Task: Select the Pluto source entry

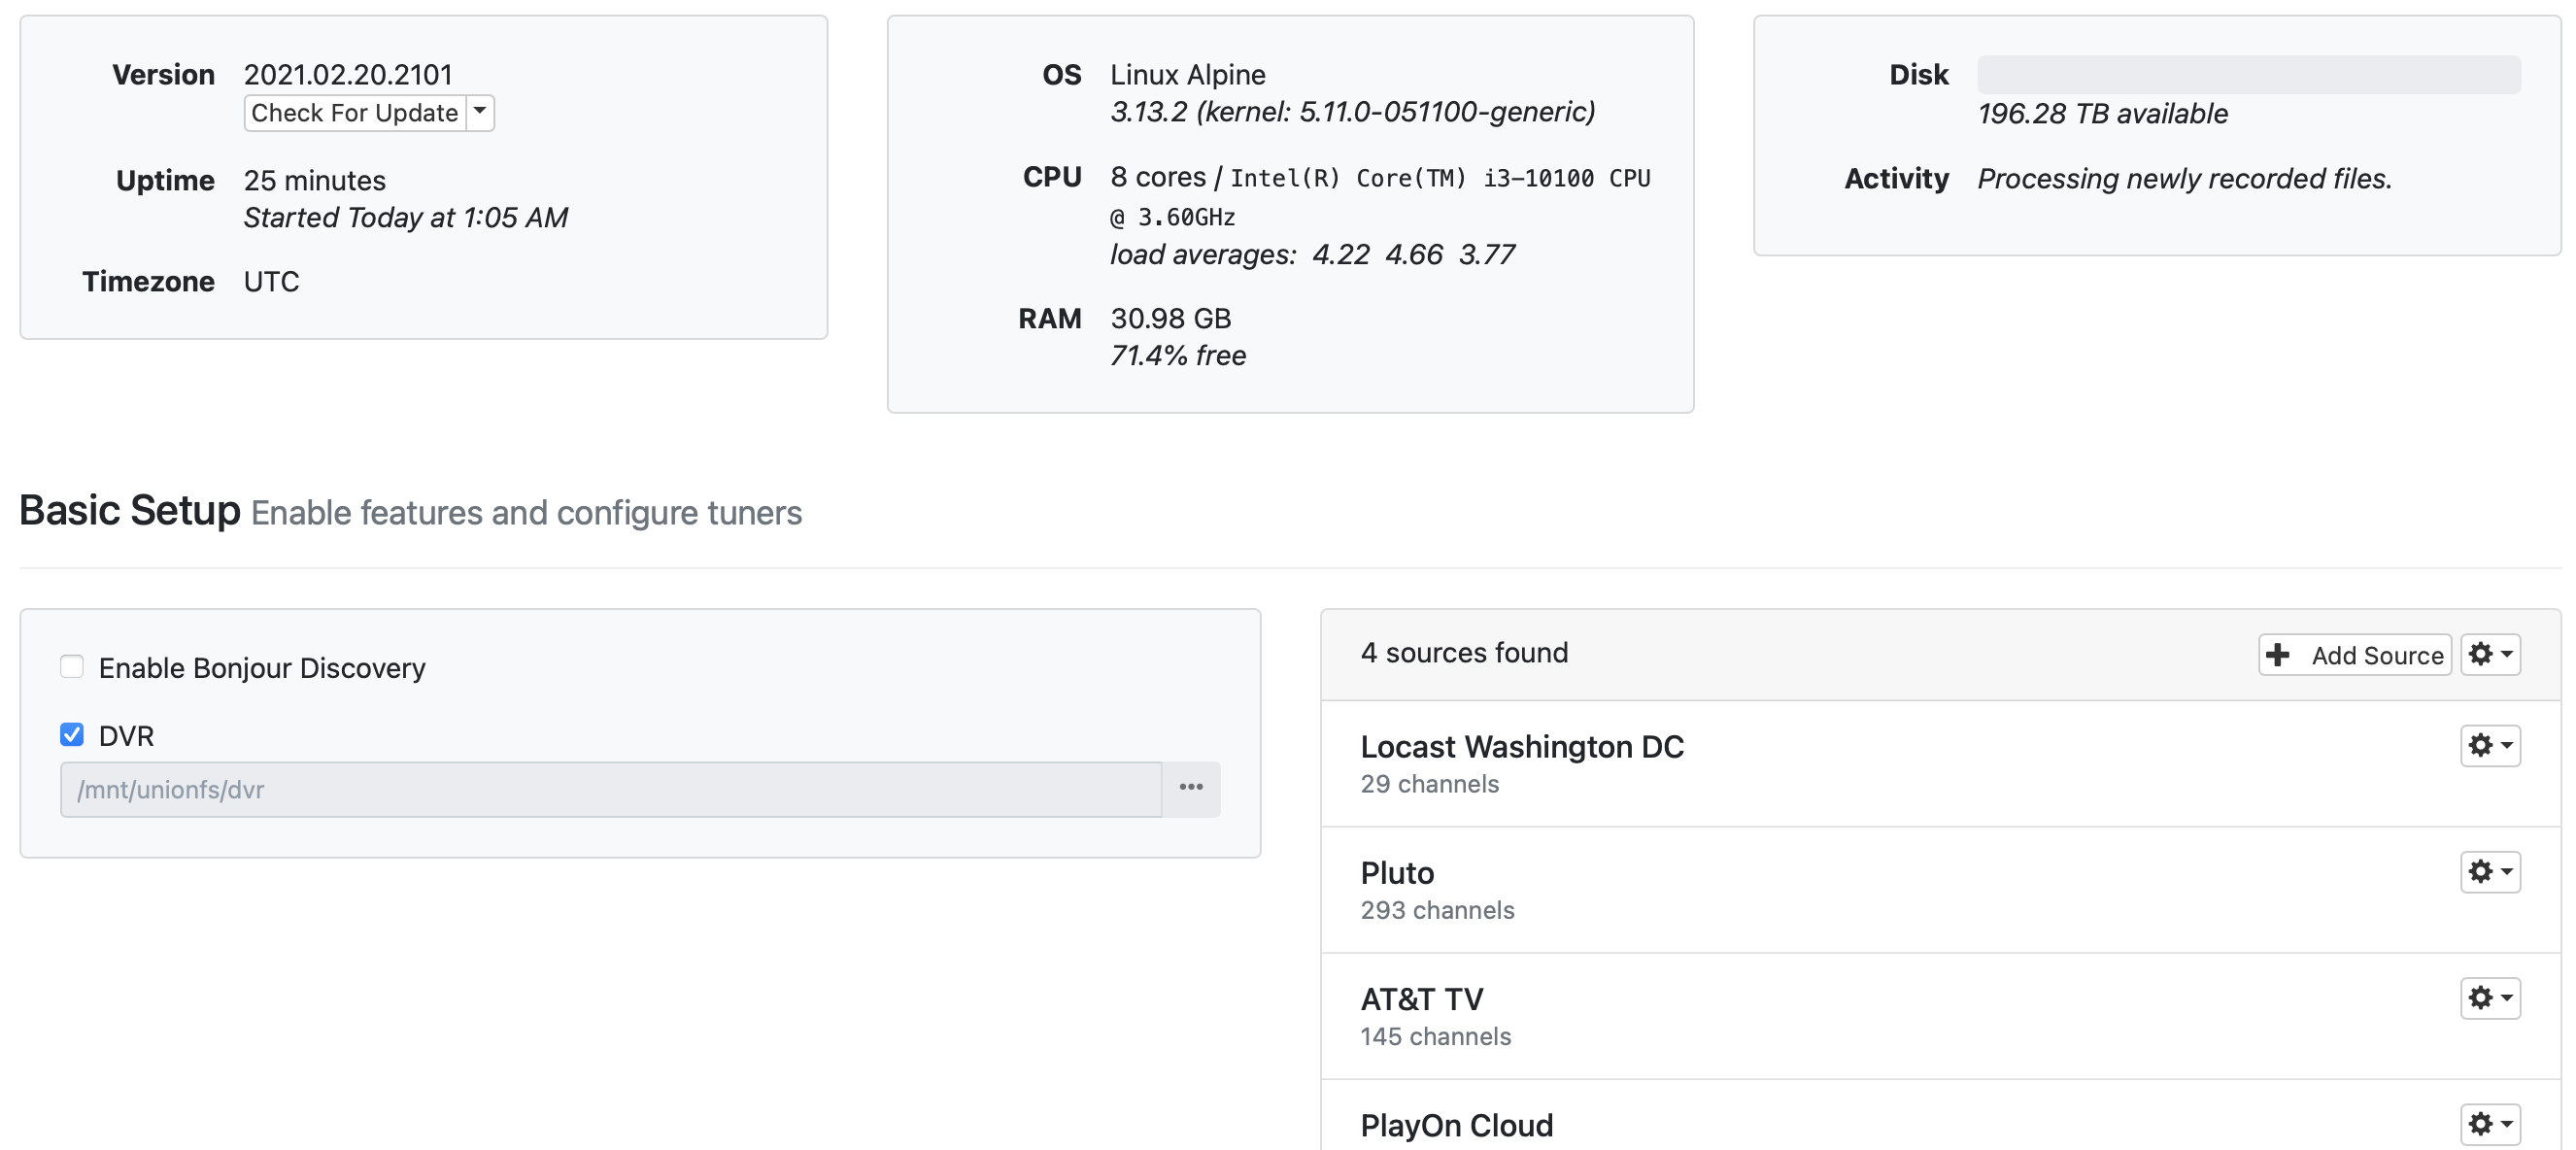Action: point(1397,873)
